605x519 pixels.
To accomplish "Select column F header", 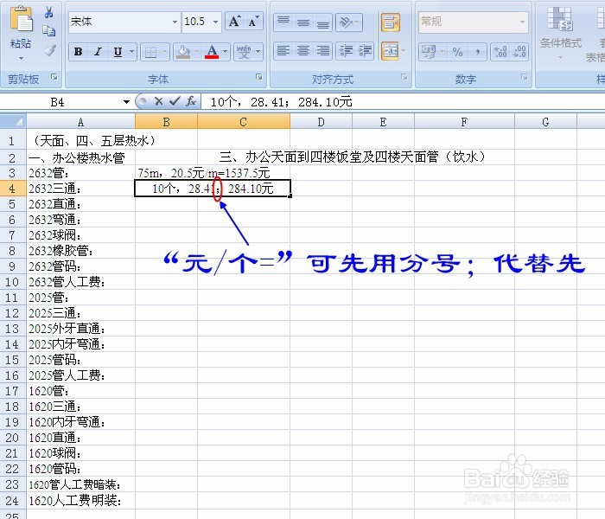I will click(464, 122).
